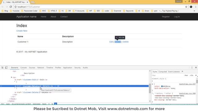
Task: Switch to the Audits DevTools tab
Action: [85, 68]
